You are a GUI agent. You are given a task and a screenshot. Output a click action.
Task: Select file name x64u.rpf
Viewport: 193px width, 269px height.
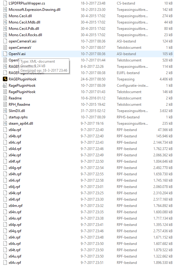pos(15,256)
